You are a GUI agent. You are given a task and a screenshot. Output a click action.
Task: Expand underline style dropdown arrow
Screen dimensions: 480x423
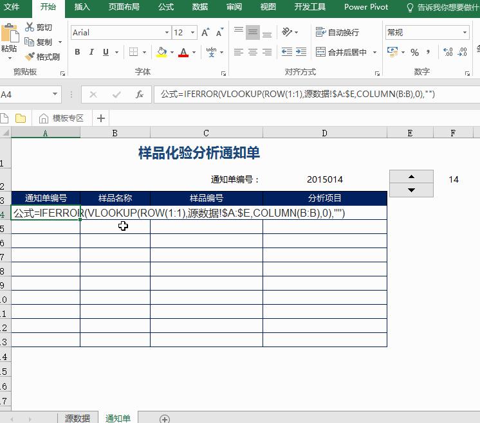116,52
